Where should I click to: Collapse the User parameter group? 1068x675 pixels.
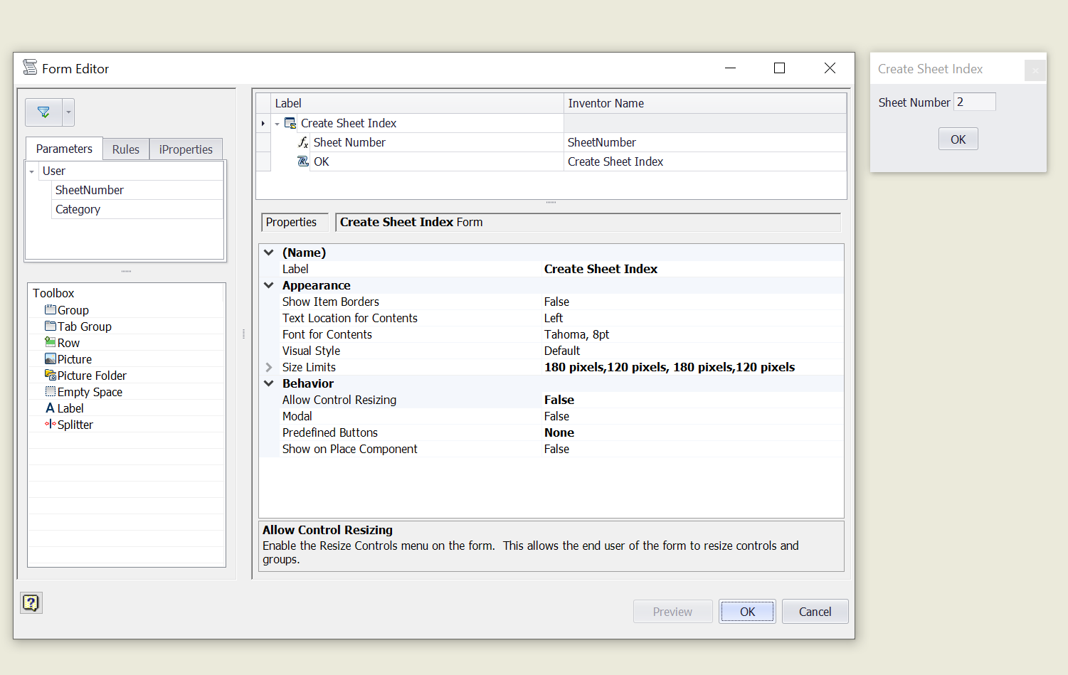tap(31, 171)
